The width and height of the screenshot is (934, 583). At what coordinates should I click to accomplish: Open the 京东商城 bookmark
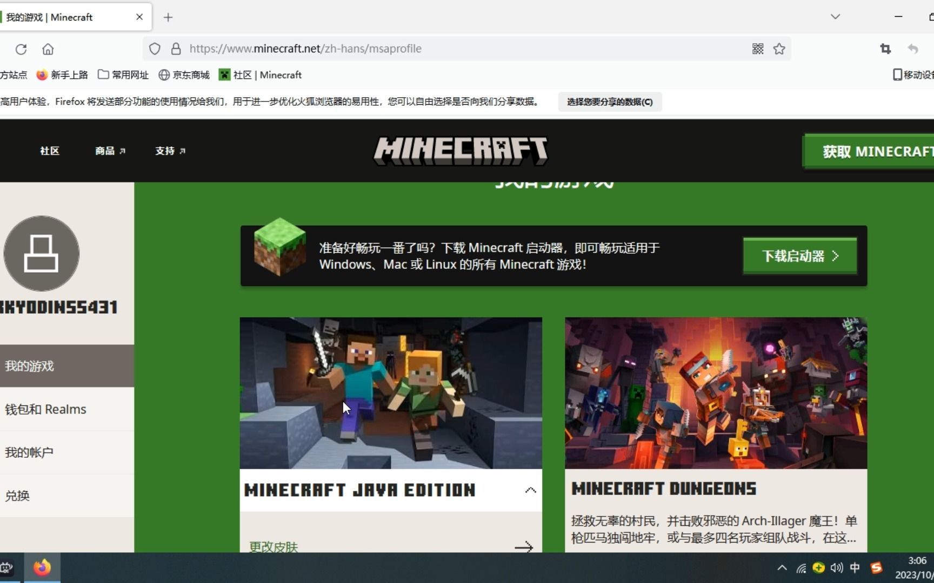pyautogui.click(x=184, y=75)
